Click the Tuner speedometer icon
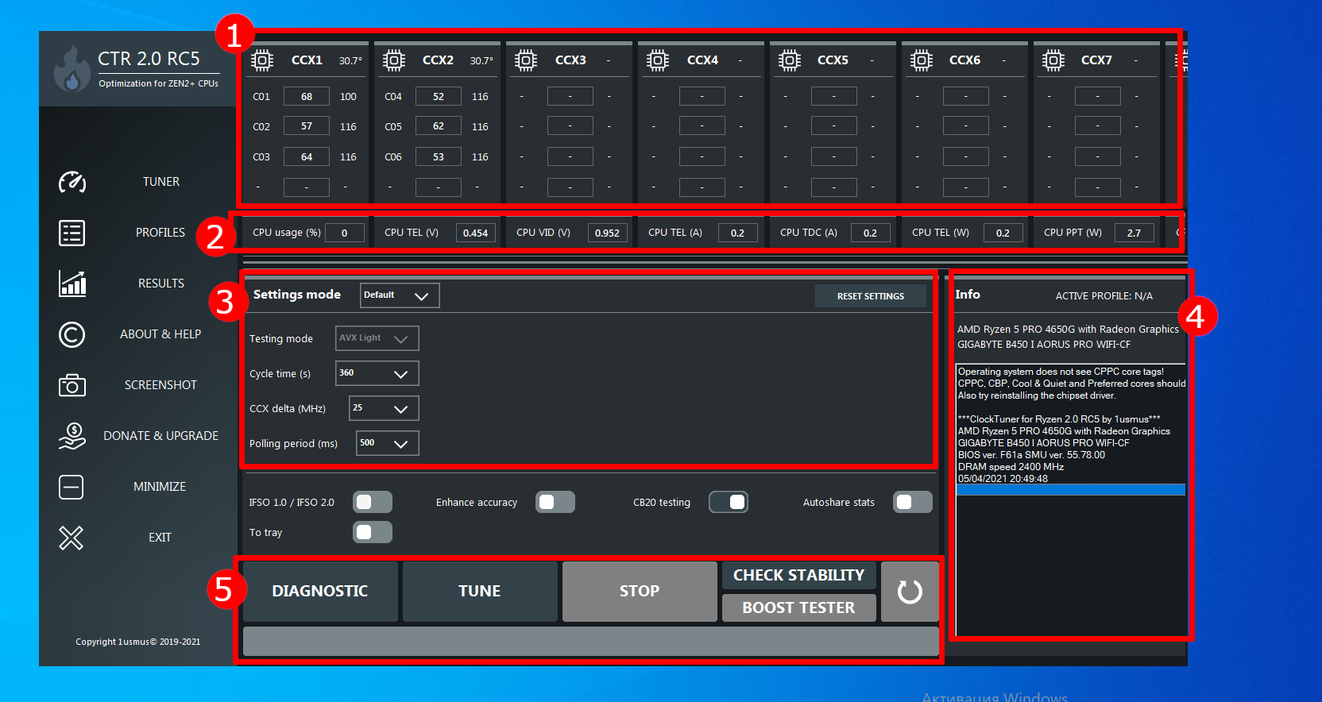 pyautogui.click(x=72, y=182)
